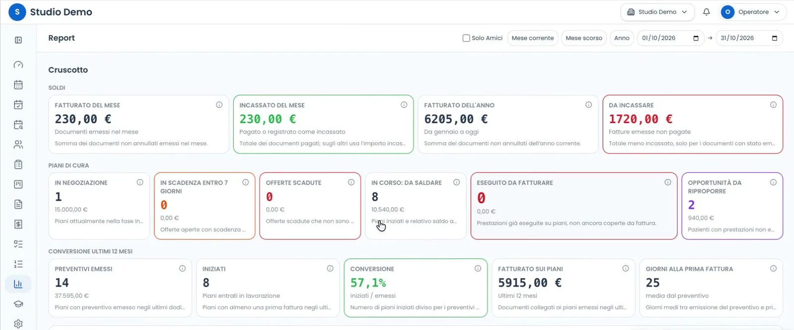This screenshot has height=330, width=794.
Task: Open the calendar search sidebar icon
Action: tap(18, 125)
